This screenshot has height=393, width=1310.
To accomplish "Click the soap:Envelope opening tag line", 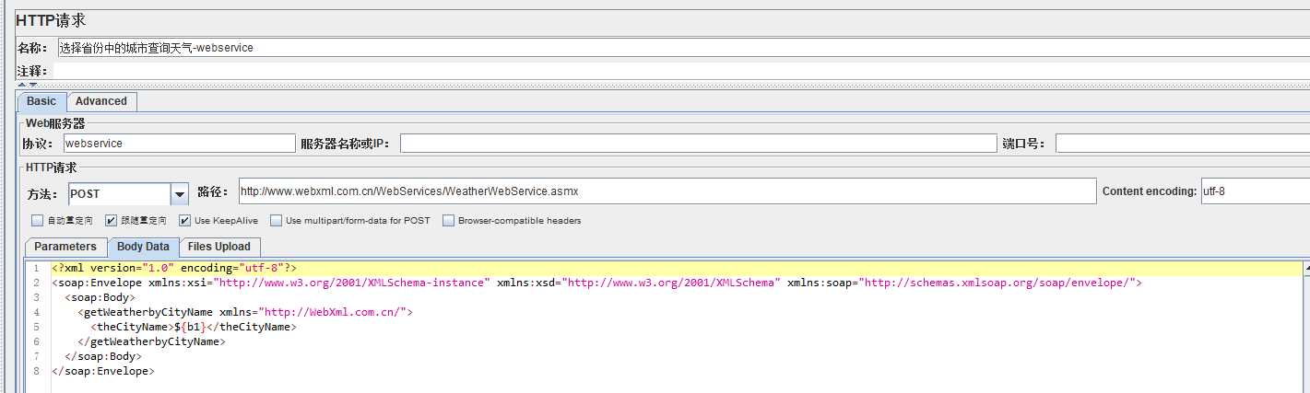I will pyautogui.click(x=597, y=283).
